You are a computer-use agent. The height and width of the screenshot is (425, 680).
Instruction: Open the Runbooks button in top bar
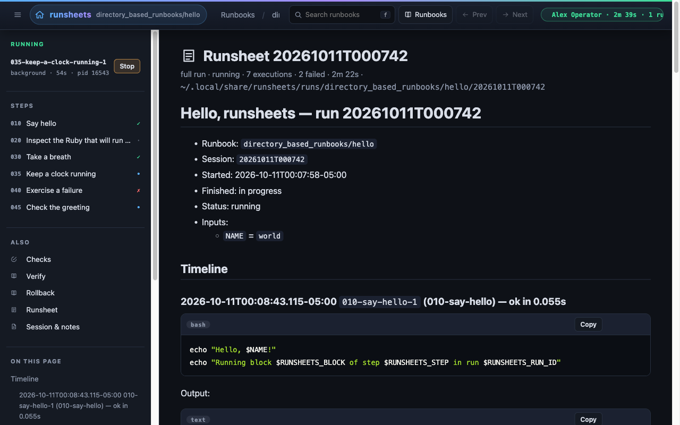426,15
